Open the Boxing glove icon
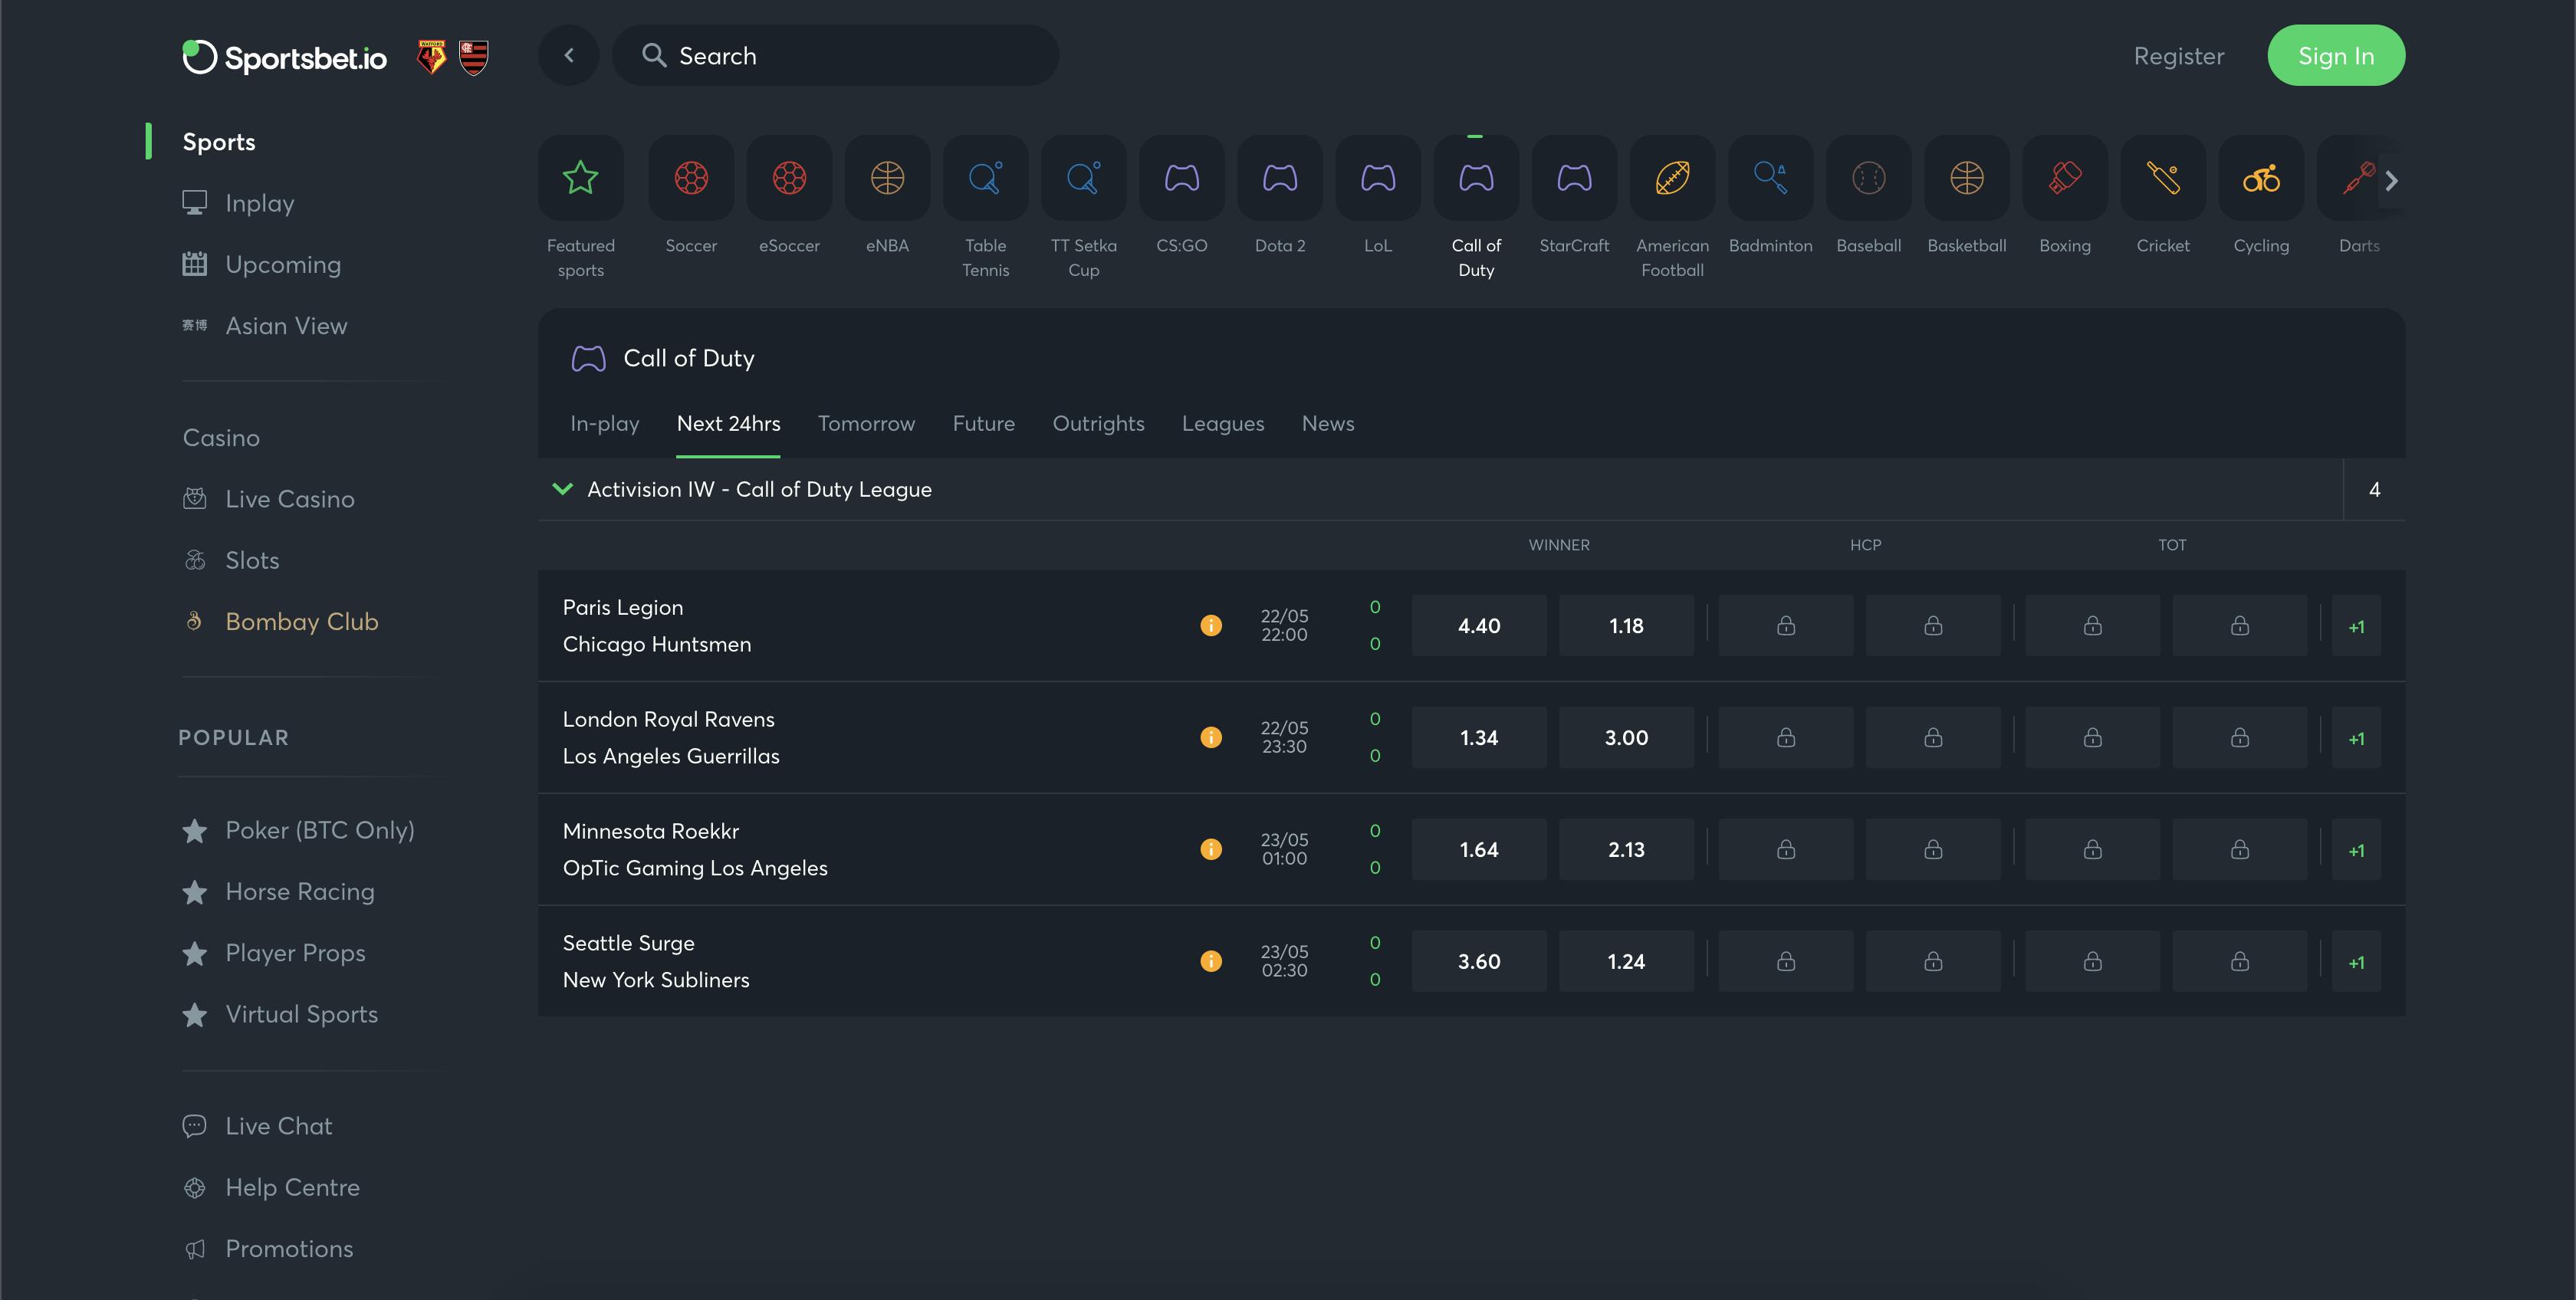The height and width of the screenshot is (1300, 2576). [2065, 178]
